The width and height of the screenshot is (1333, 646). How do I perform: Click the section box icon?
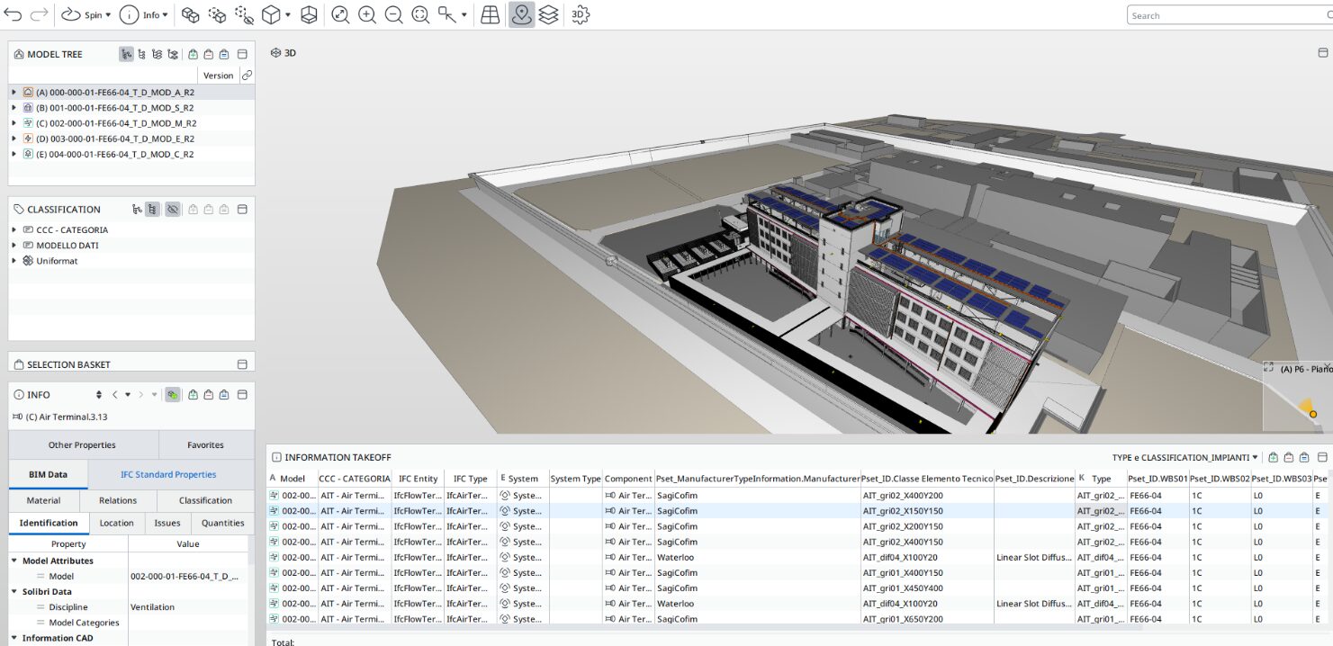click(309, 15)
